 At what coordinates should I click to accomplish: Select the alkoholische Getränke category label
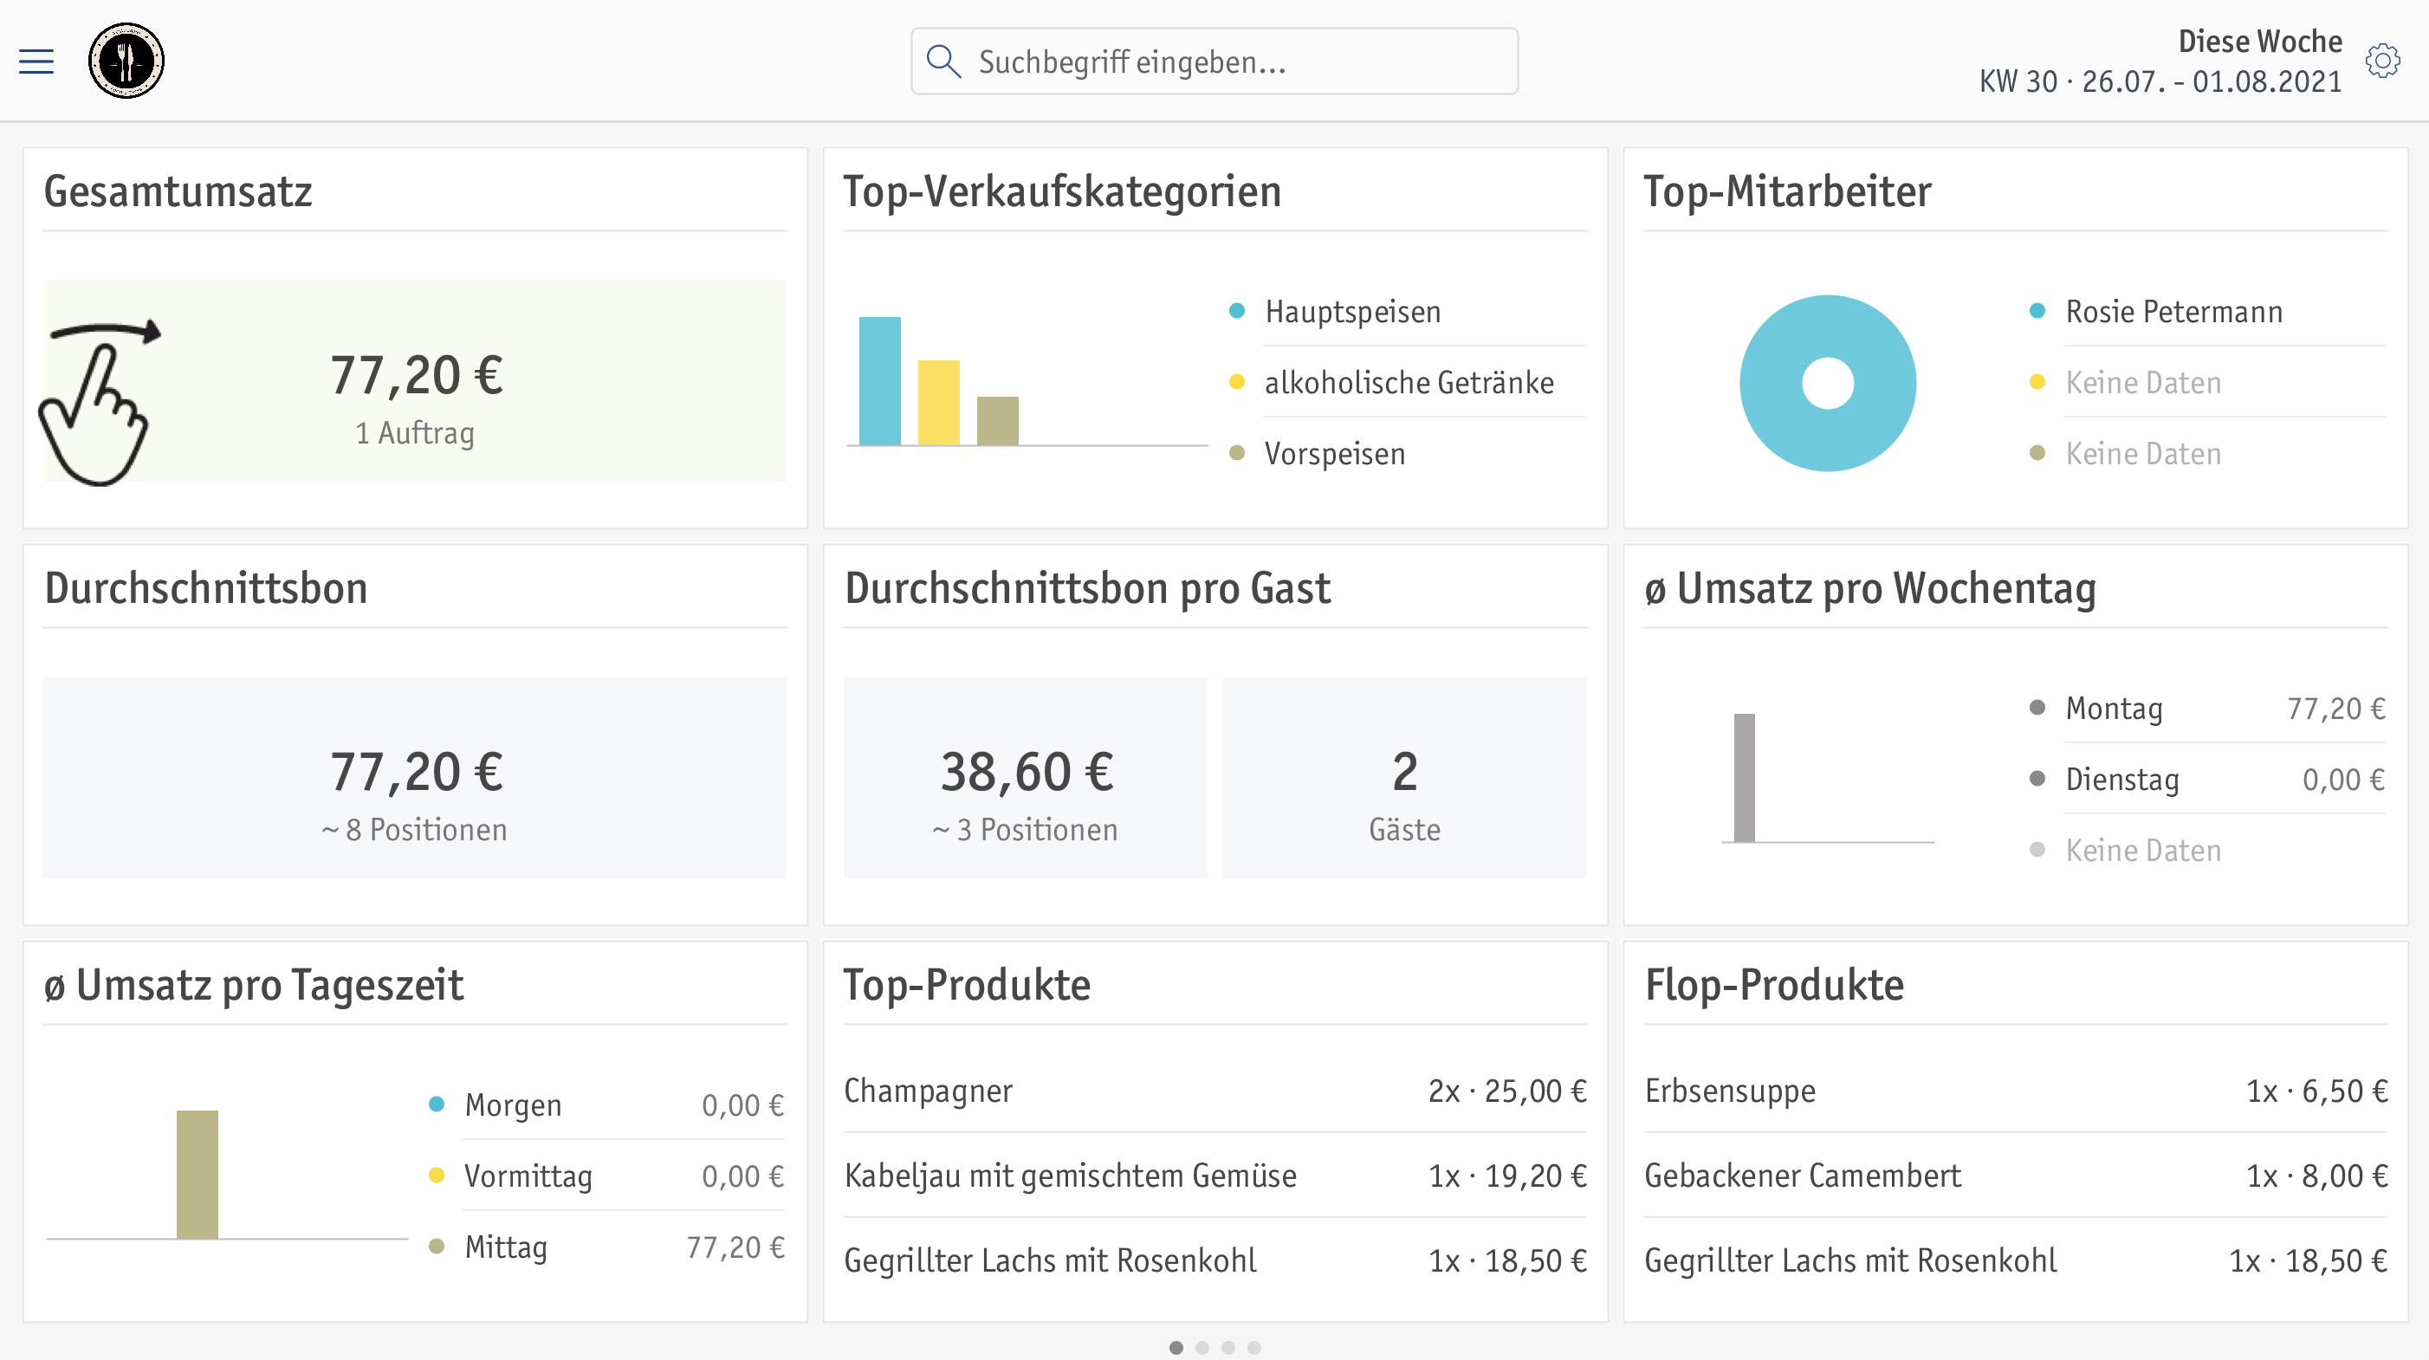coord(1409,382)
